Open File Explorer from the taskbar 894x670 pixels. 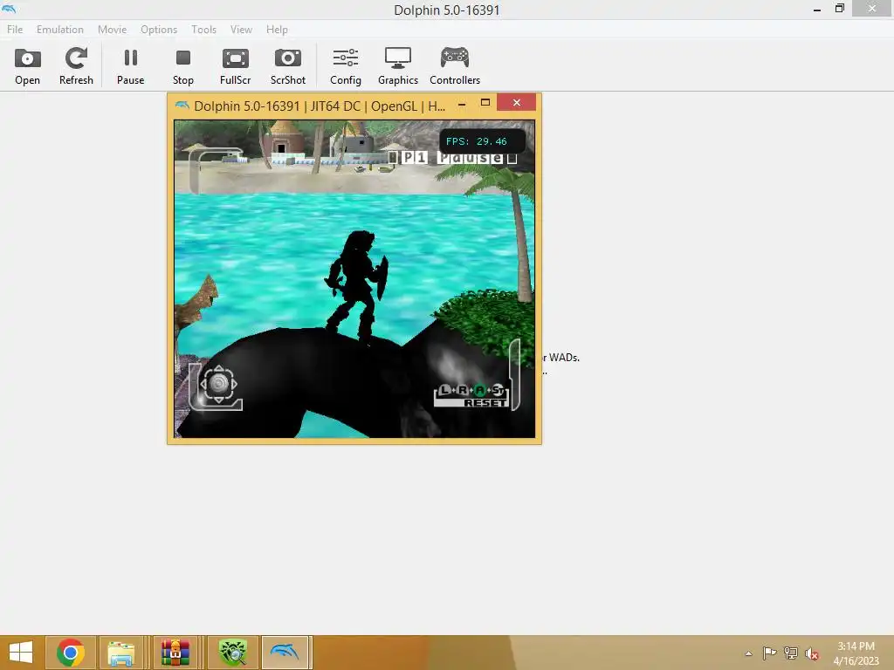[121, 653]
